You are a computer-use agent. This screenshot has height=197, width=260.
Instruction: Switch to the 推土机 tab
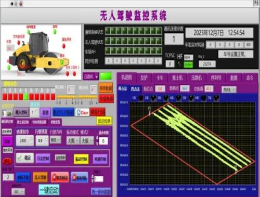177,77
